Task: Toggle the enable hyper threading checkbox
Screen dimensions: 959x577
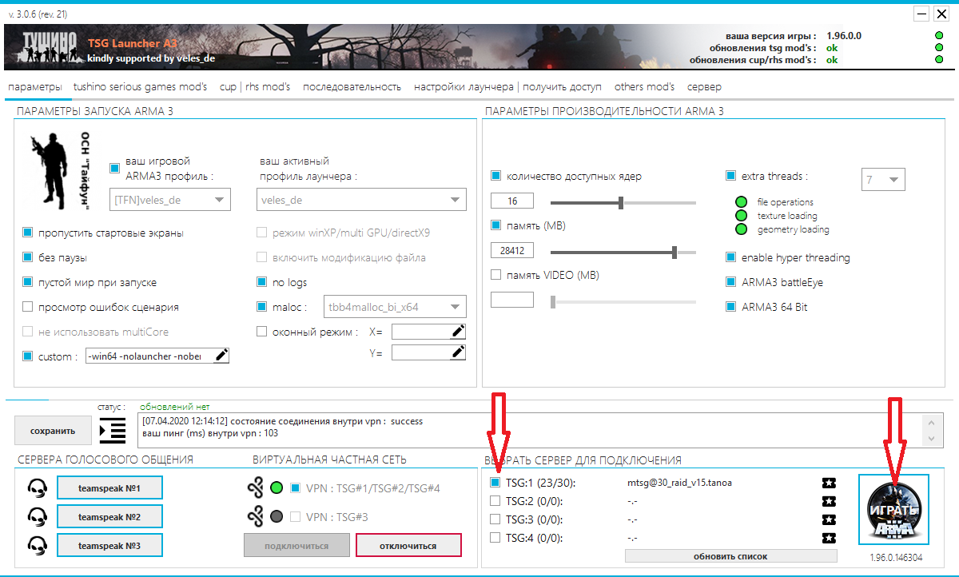Action: click(730, 257)
